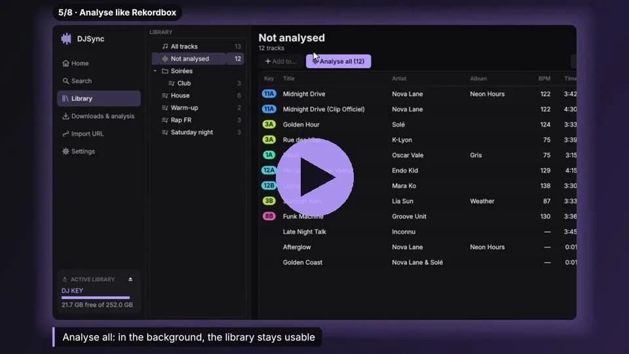Click the DJSync waveform logo icon
Screen dimensions: 629x354
(66, 39)
